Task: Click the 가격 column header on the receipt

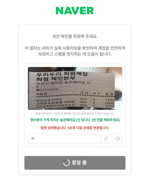Action: pyautogui.click(x=84, y=93)
